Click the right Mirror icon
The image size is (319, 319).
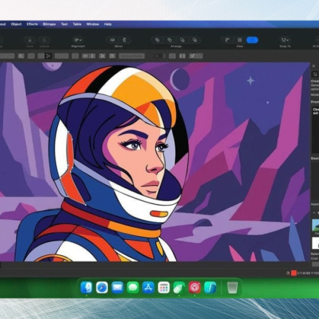coord(124,40)
